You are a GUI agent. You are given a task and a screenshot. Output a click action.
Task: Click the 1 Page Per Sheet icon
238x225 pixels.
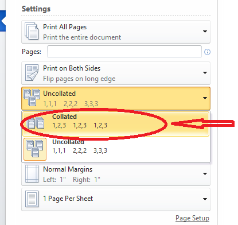(32, 199)
